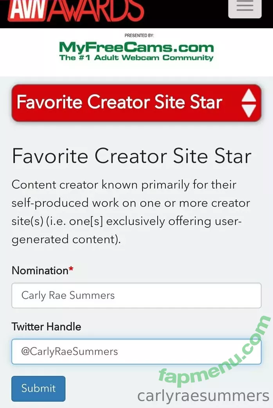Click the category description paragraph
This screenshot has width=273, height=408.
(131, 212)
